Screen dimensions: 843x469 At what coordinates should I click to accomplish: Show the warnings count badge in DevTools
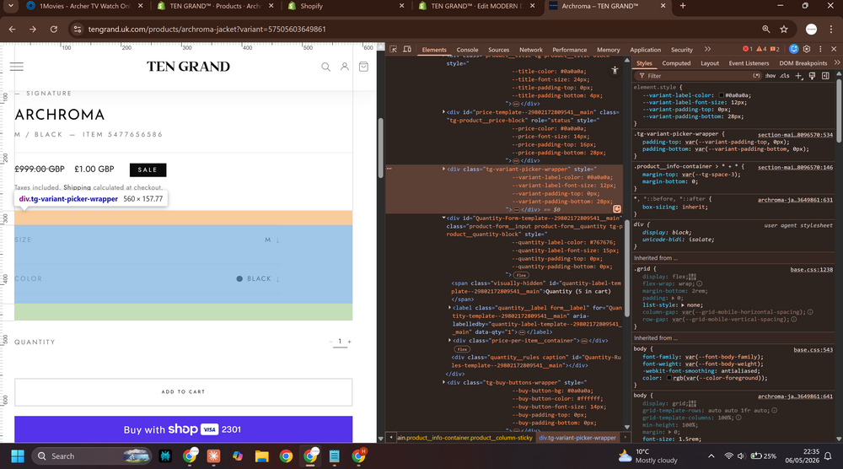[x=761, y=49]
